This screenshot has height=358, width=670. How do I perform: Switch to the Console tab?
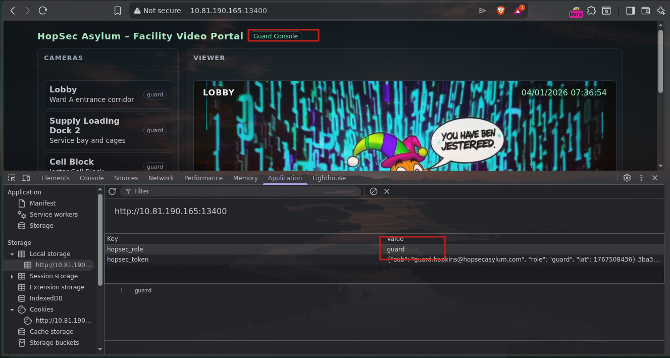[91, 178]
